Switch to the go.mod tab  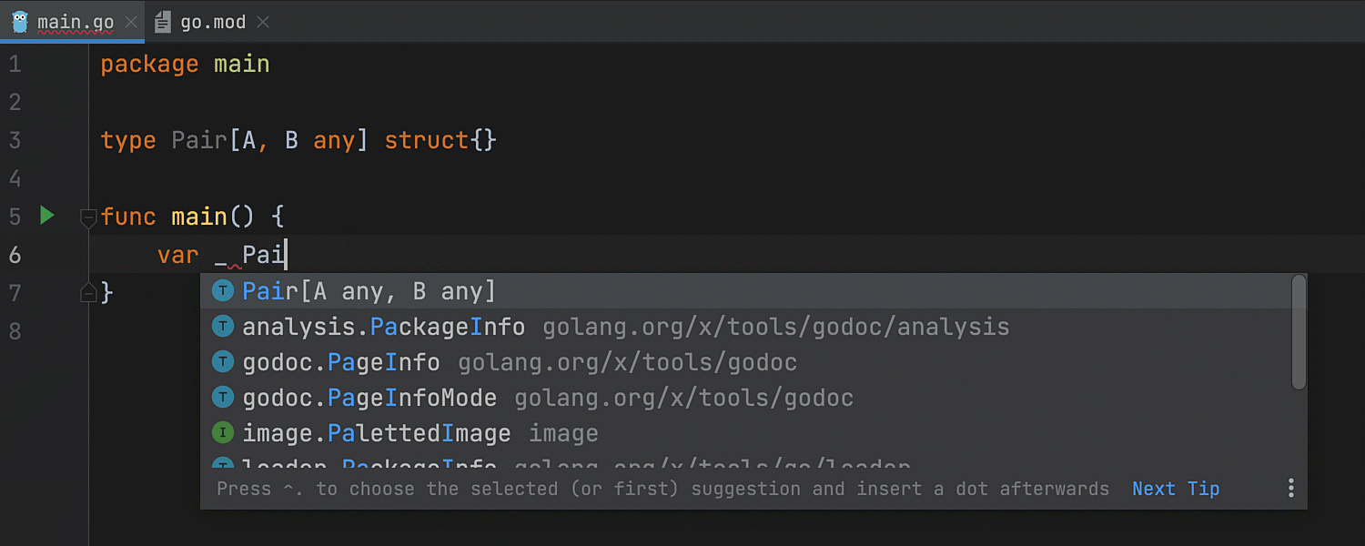point(213,22)
